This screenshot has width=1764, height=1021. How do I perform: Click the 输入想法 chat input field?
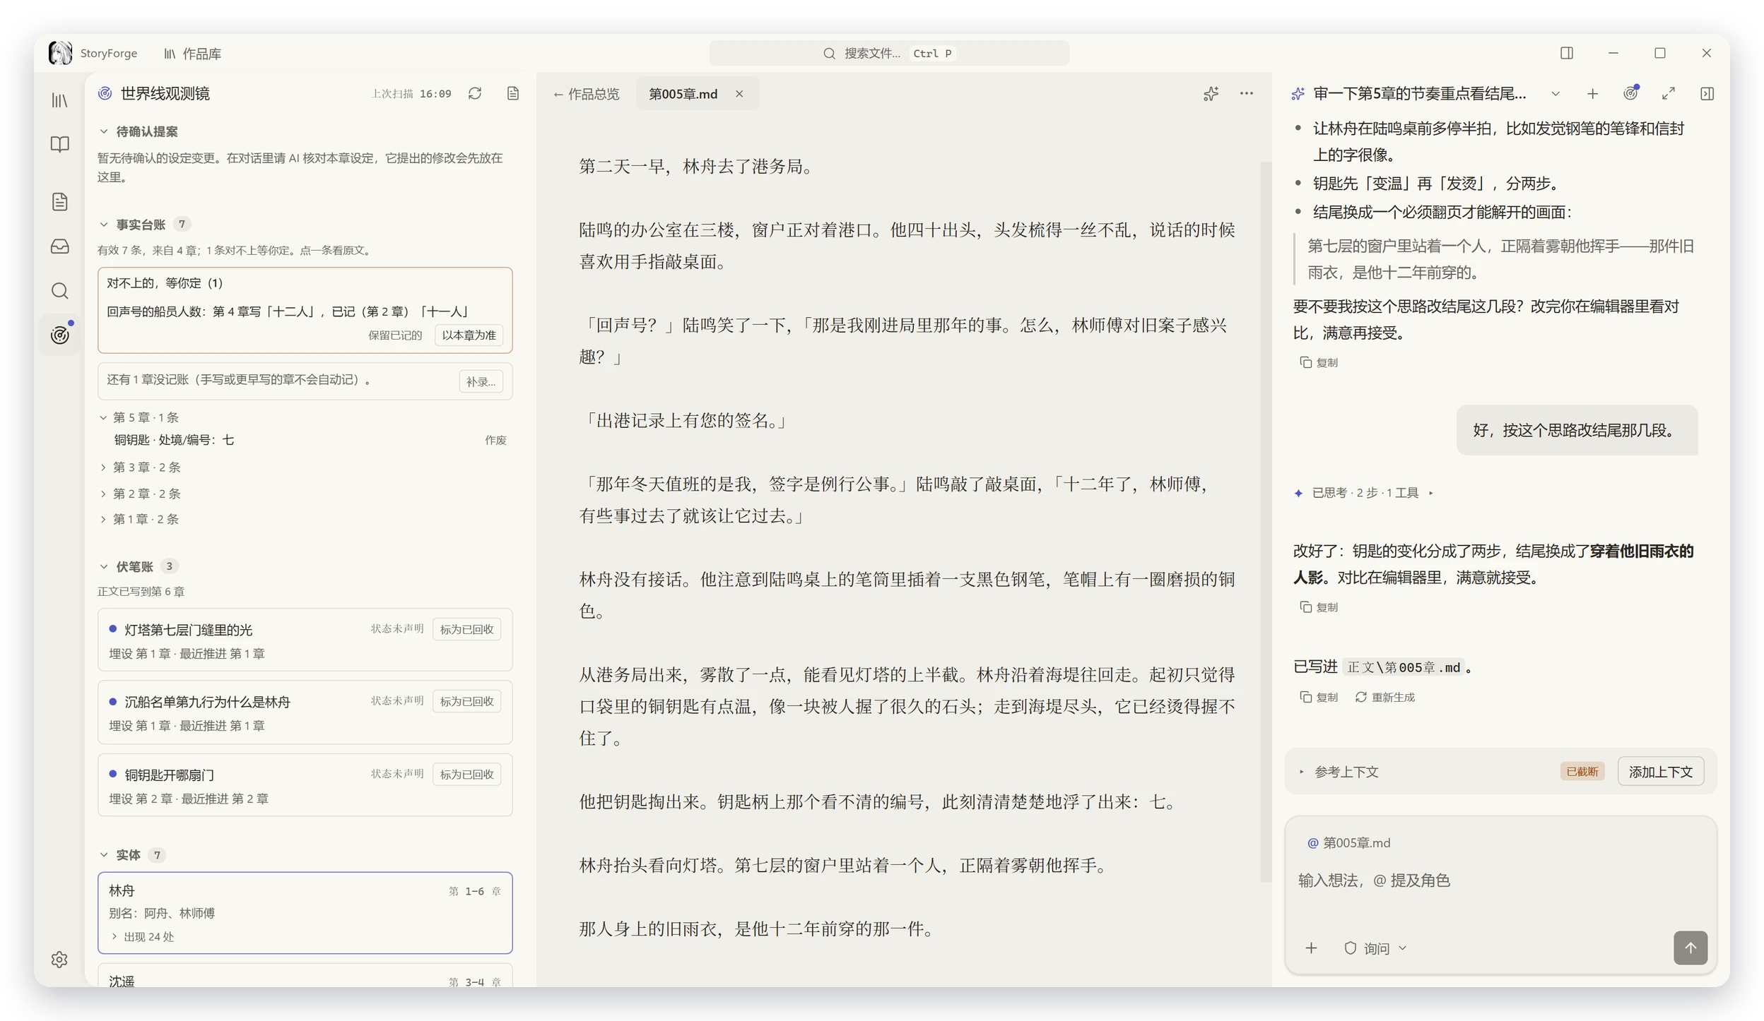[x=1500, y=880]
